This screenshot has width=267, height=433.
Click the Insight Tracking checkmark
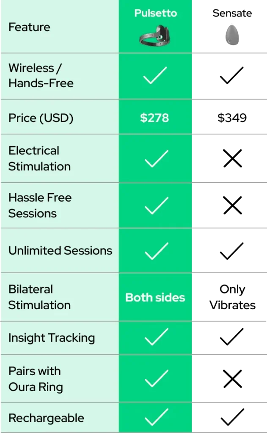click(155, 338)
